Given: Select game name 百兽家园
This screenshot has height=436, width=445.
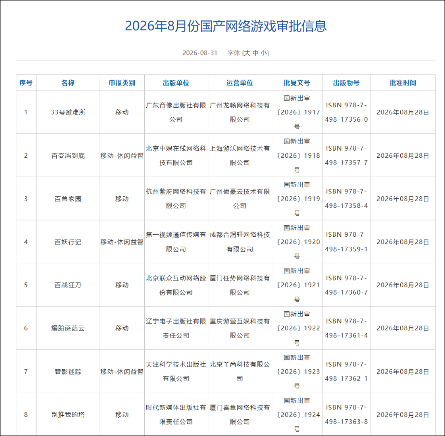Looking at the screenshot, I should coord(68,199).
